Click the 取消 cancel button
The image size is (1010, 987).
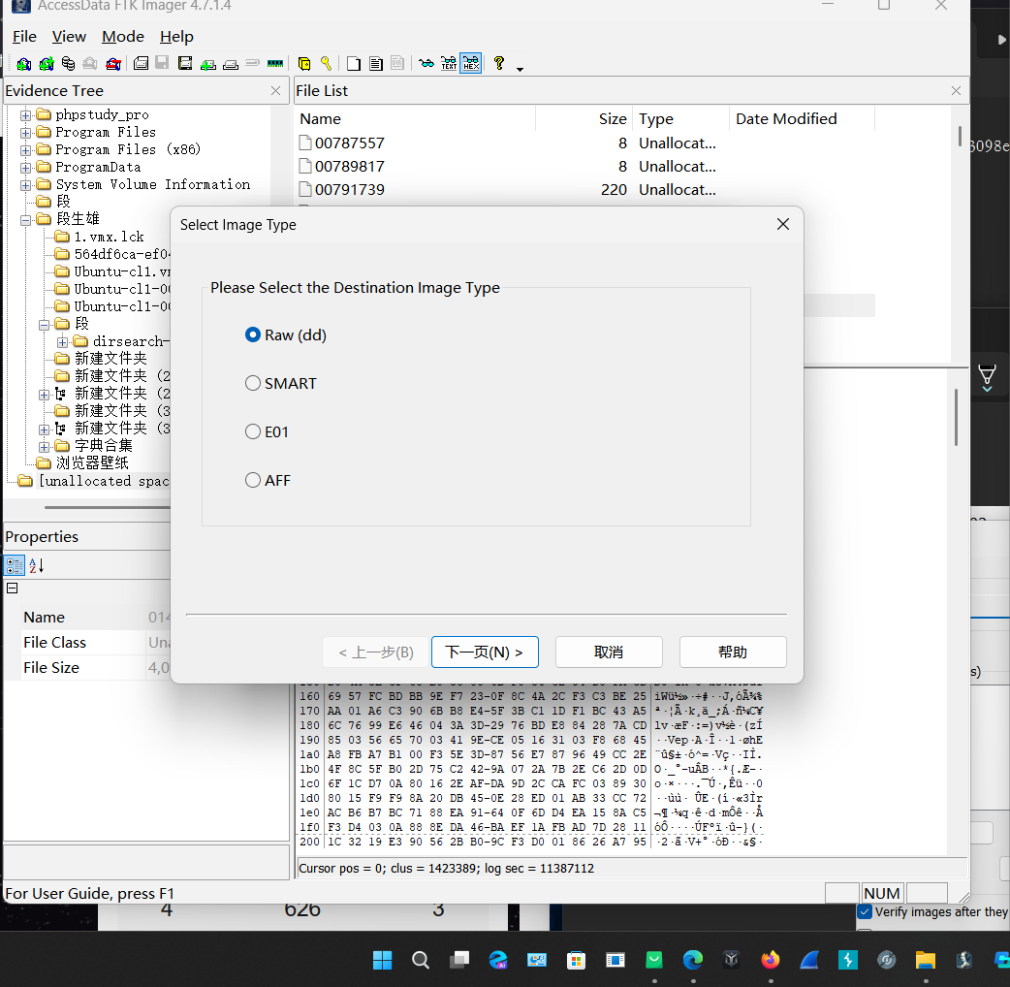point(609,652)
